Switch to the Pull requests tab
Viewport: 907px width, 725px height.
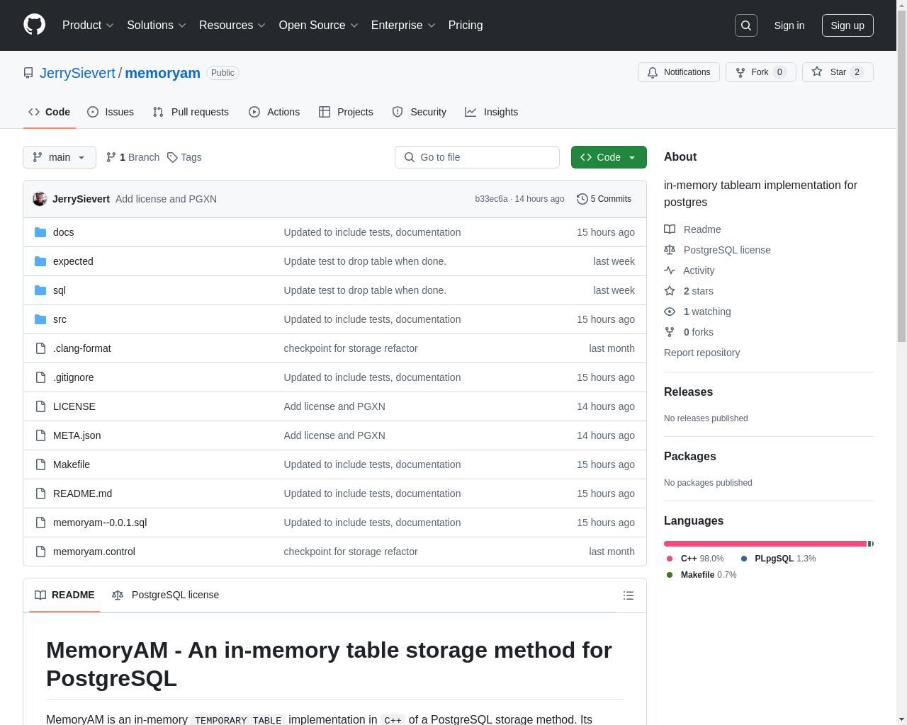tap(191, 112)
